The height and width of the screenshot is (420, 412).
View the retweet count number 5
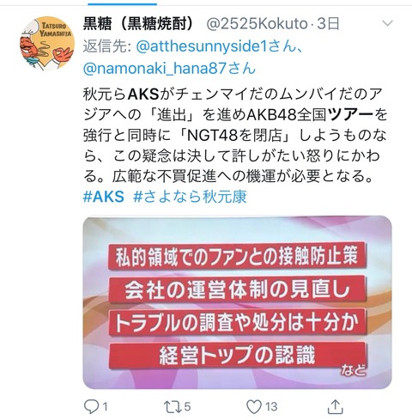pos(187,407)
